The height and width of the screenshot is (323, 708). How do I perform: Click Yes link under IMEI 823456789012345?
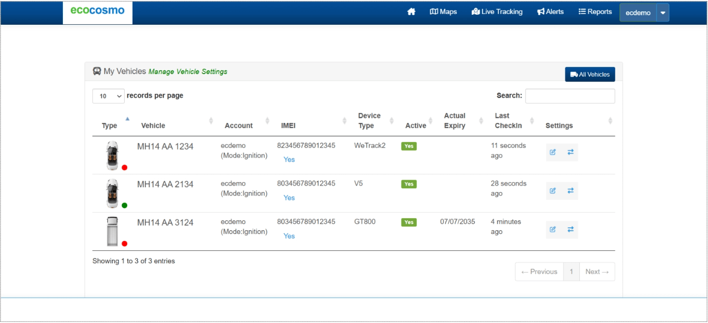[x=289, y=160]
